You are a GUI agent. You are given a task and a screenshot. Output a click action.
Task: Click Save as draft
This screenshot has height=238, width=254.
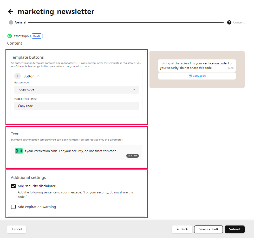tap(208, 229)
